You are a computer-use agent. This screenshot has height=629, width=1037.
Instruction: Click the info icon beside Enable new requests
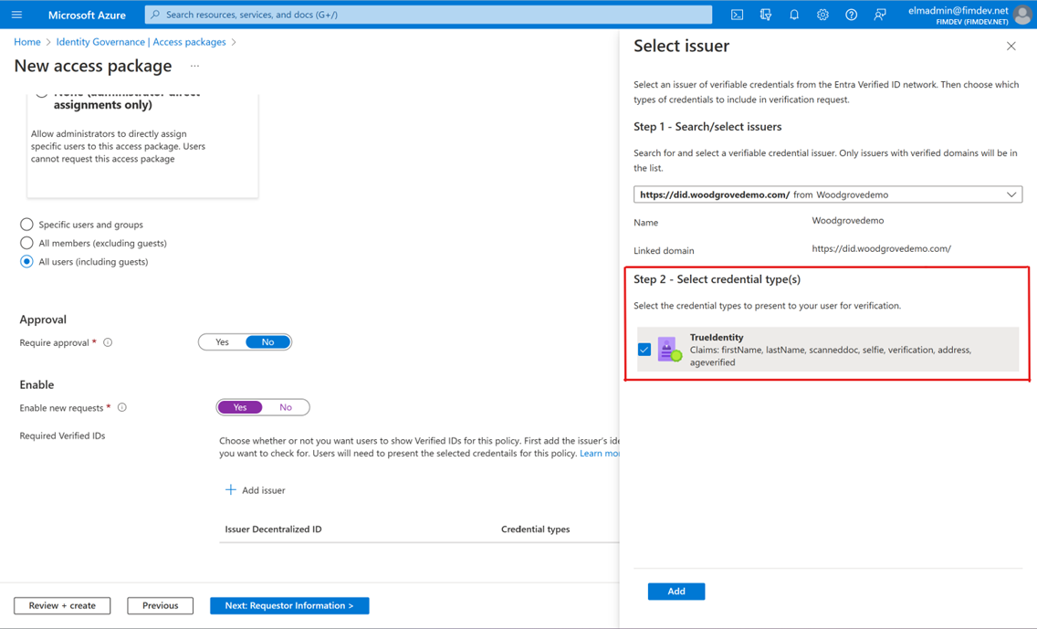(x=122, y=407)
